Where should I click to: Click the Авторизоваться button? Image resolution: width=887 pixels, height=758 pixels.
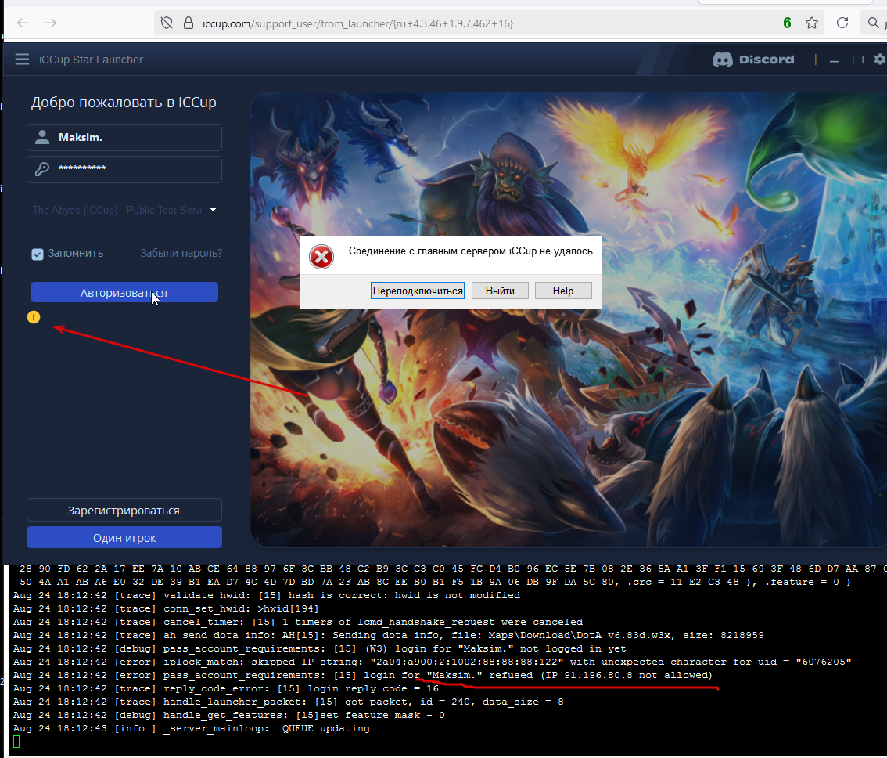124,292
